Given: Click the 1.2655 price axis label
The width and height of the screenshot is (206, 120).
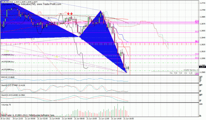Looking at the screenshot, I should [203, 31].
